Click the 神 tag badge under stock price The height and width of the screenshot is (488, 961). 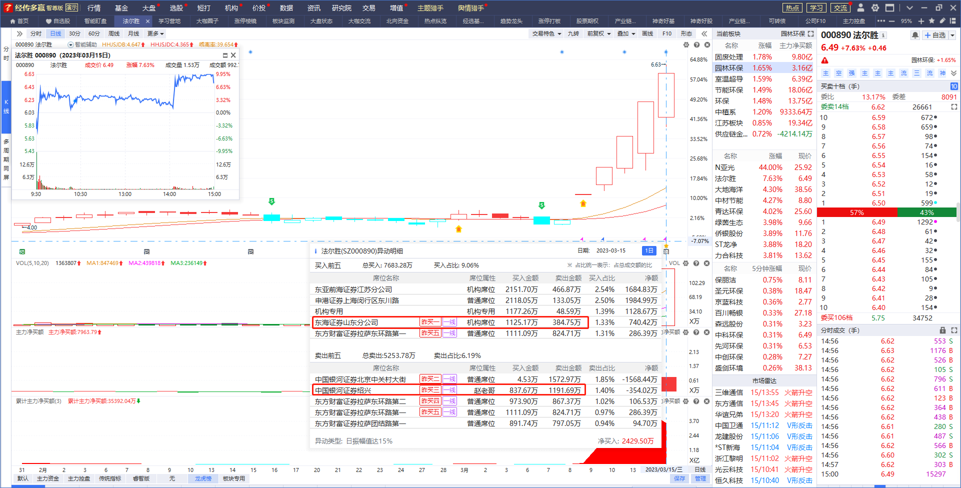click(x=943, y=73)
